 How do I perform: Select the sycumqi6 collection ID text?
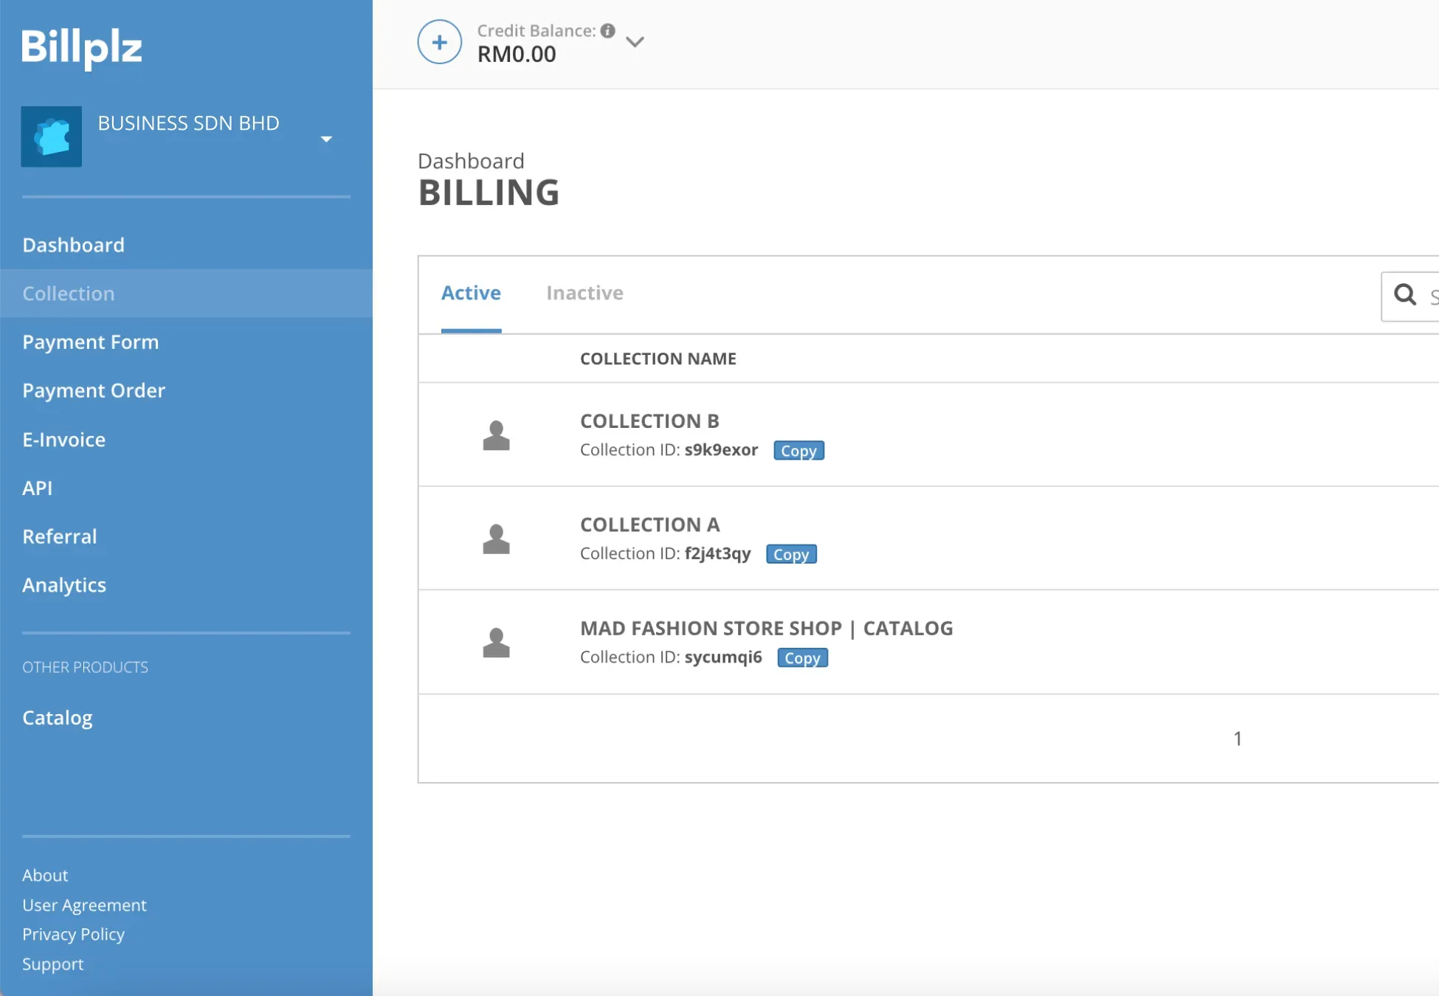pyautogui.click(x=723, y=657)
